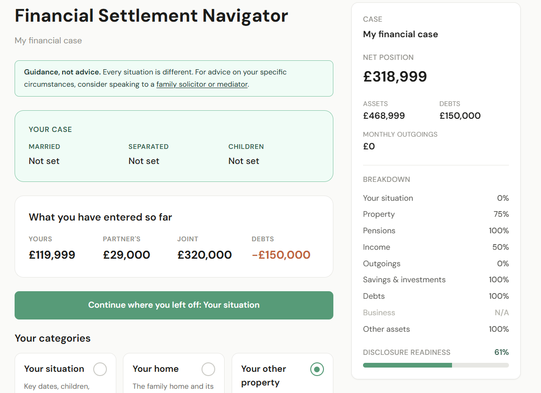
Task: Click Continue where you left off button
Action: coord(174,305)
